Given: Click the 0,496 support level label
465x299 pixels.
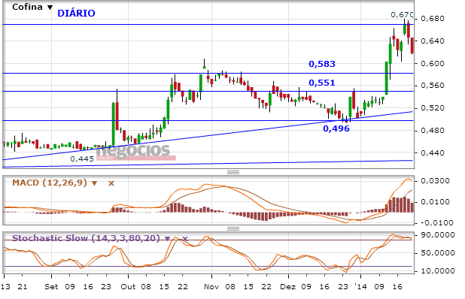Looking at the screenshot, I should 336,128.
